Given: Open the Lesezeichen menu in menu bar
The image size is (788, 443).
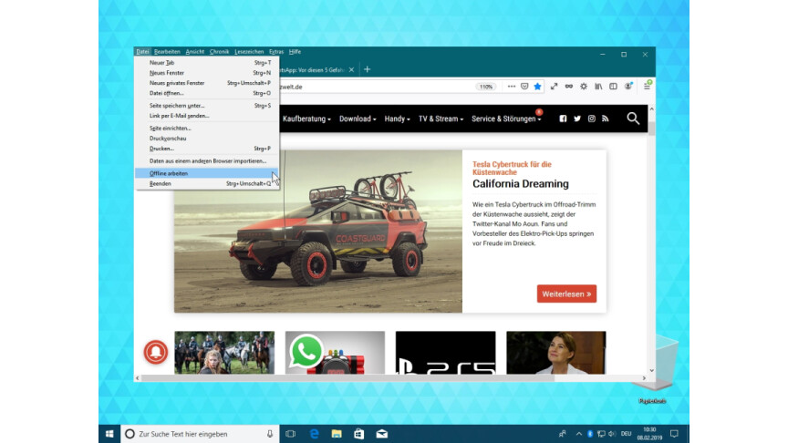Looking at the screenshot, I should (x=247, y=52).
